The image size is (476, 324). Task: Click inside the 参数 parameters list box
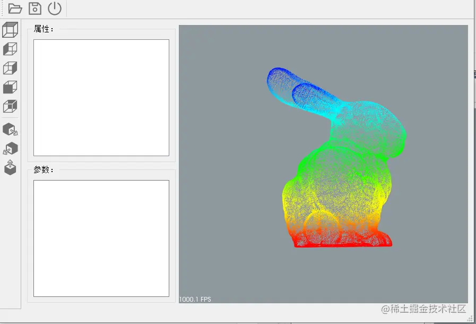pyautogui.click(x=101, y=238)
